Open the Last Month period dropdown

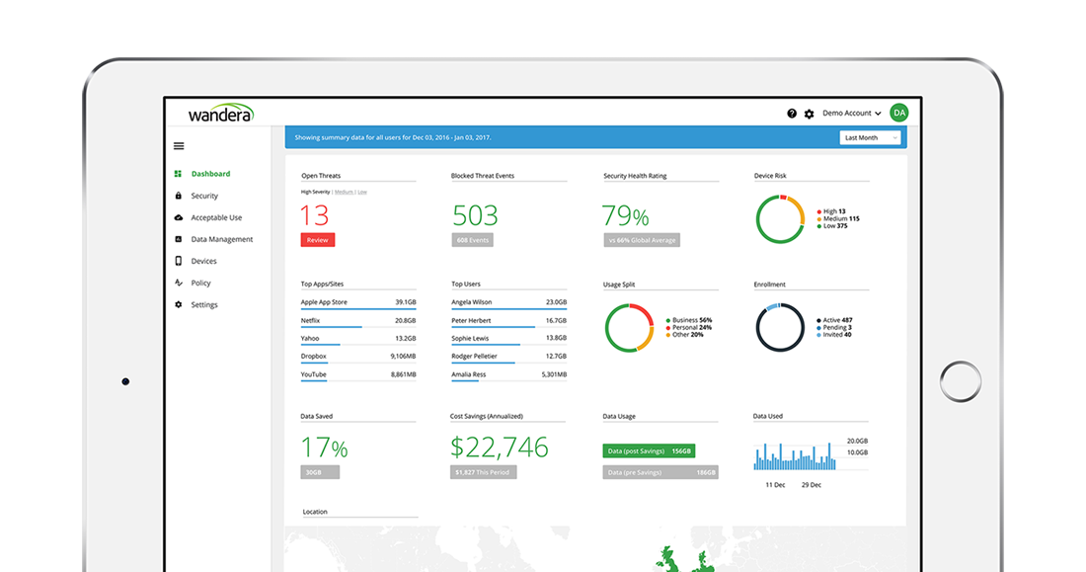(870, 138)
